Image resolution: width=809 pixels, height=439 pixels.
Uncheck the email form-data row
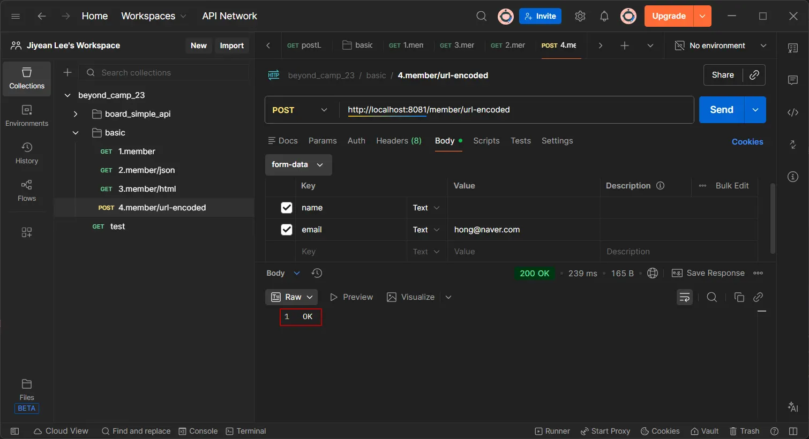[x=287, y=230]
